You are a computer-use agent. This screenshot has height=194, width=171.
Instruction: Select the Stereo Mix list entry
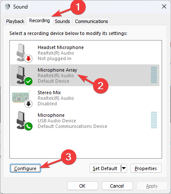coord(85,98)
